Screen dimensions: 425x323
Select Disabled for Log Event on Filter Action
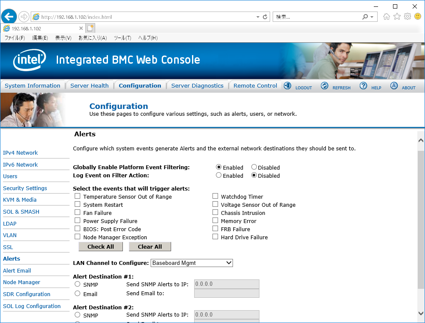click(254, 175)
